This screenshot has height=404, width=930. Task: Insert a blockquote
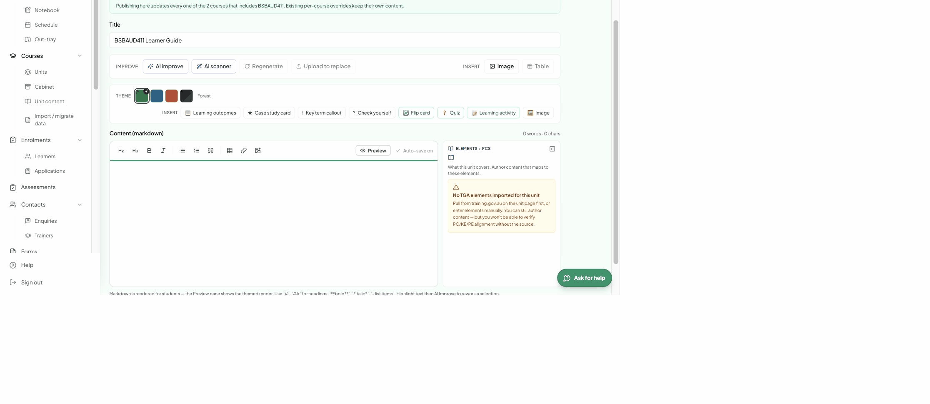point(211,151)
